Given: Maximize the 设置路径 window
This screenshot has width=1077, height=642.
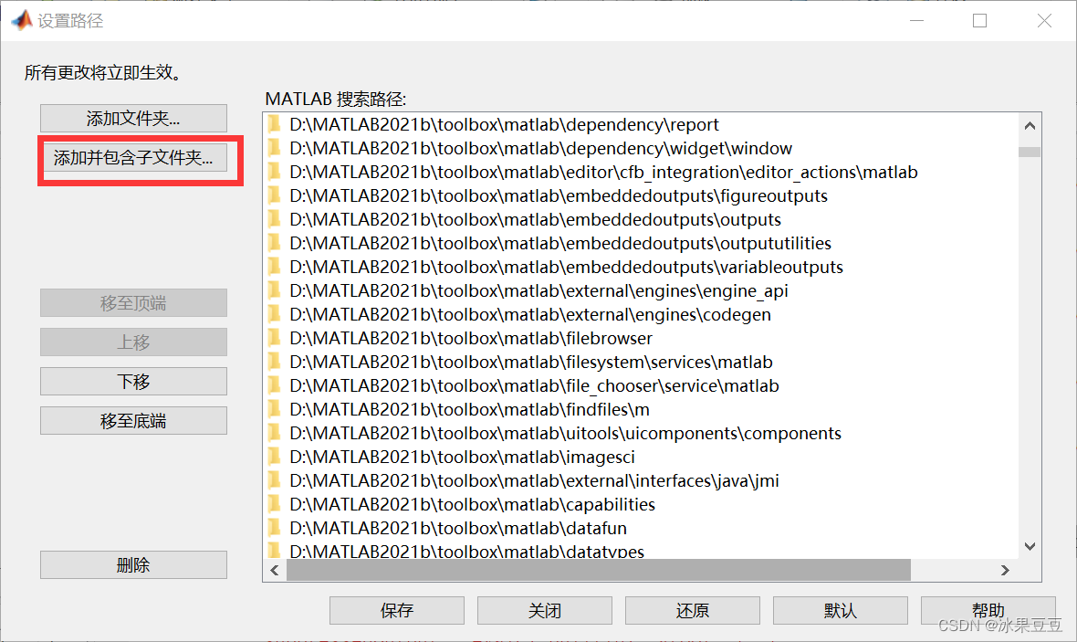Looking at the screenshot, I should pyautogui.click(x=980, y=21).
